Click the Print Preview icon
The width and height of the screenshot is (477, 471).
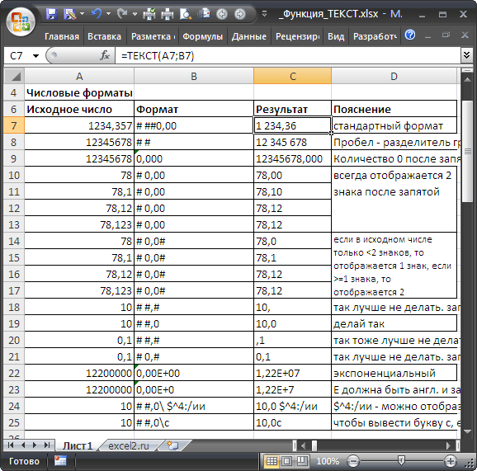(x=185, y=14)
